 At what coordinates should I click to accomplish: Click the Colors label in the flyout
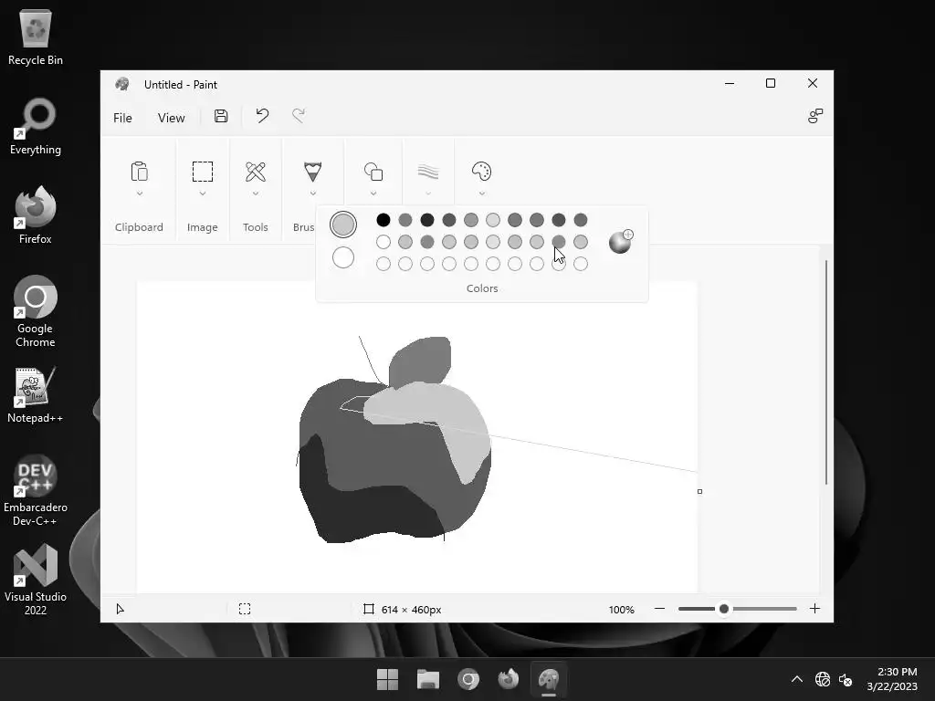(x=482, y=288)
